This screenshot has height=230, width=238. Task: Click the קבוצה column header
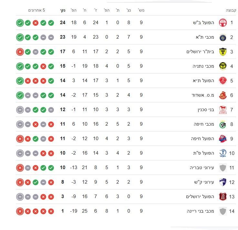[x=231, y=10]
